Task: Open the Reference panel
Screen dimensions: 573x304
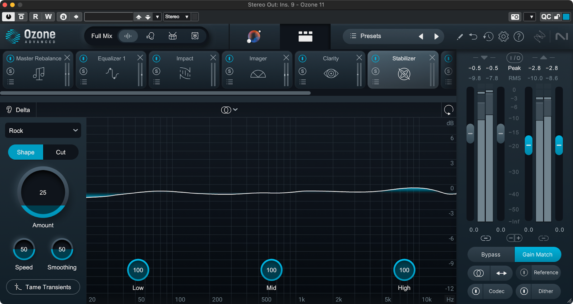Action: point(546,272)
